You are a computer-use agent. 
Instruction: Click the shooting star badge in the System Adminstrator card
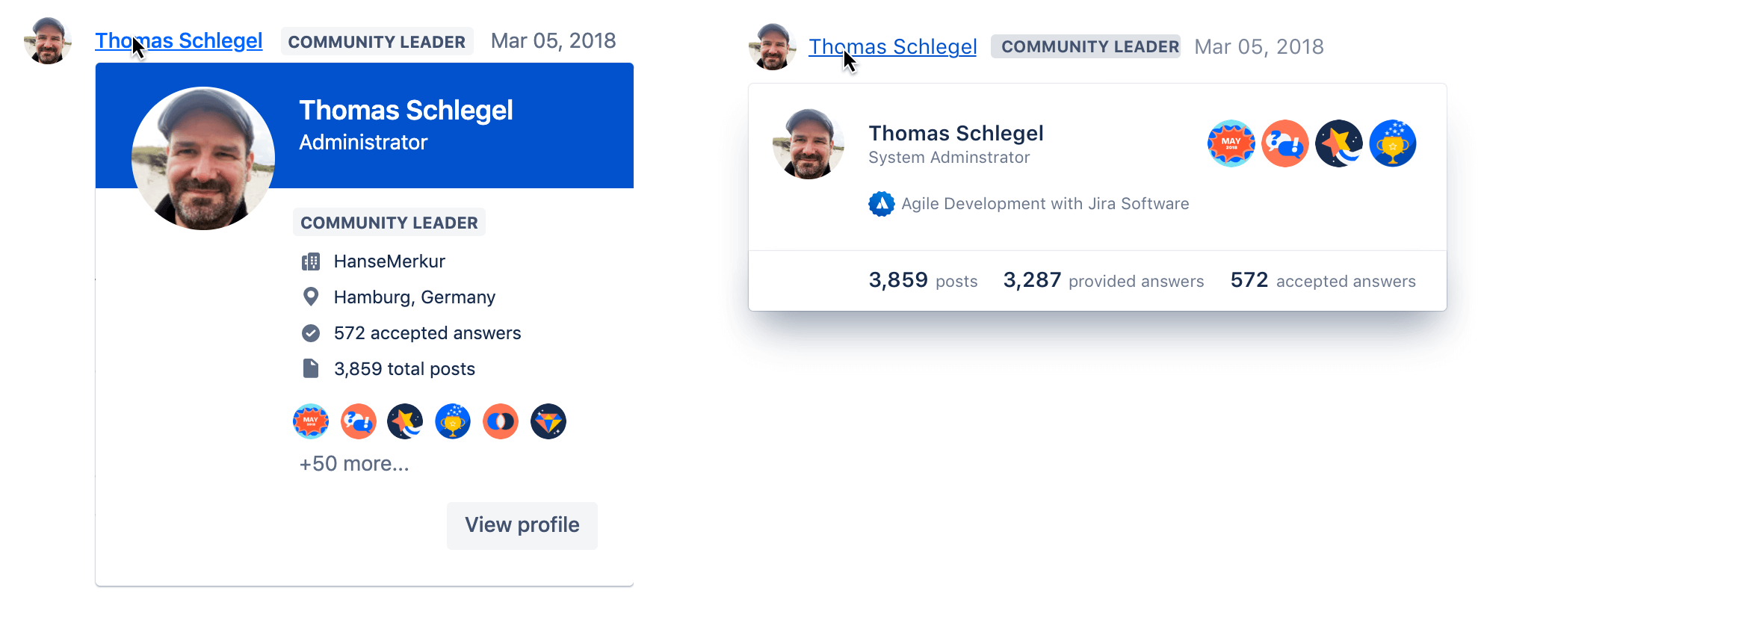coord(1339,143)
